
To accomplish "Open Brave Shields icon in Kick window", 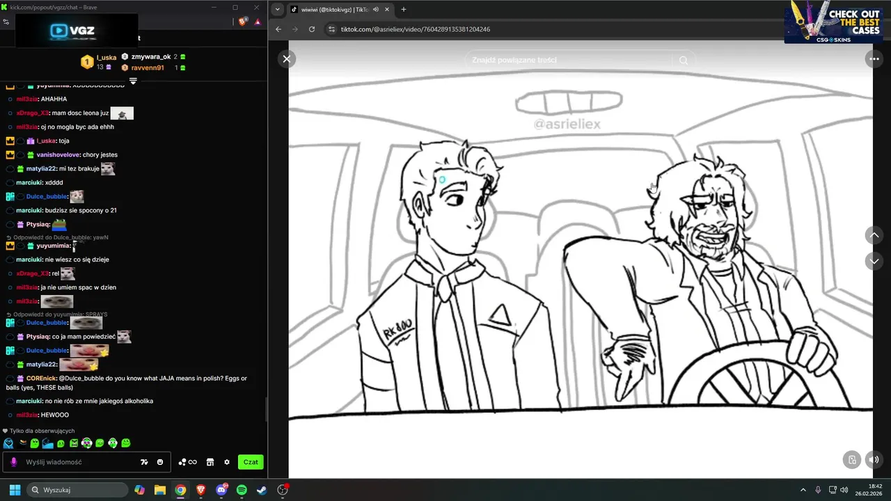I will [243, 22].
